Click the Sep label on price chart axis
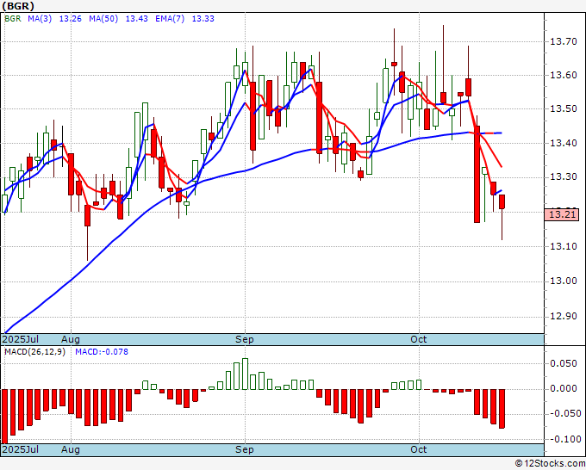Screen dimensions: 586x470 coord(245,339)
